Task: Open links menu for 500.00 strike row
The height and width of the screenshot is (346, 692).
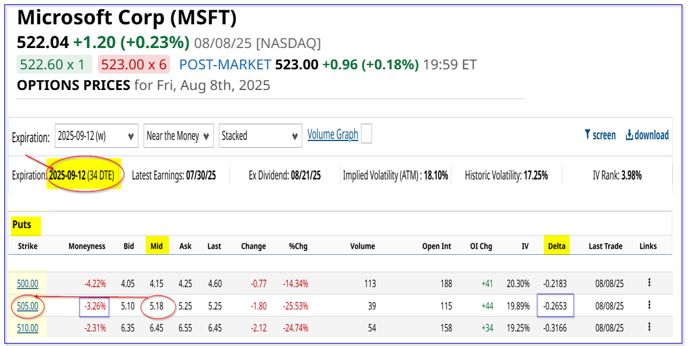Action: (649, 282)
